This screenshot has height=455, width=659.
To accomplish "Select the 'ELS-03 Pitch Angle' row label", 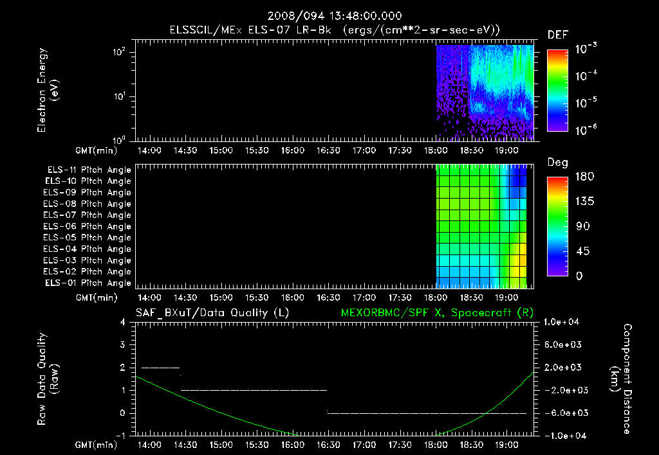I will [x=87, y=261].
